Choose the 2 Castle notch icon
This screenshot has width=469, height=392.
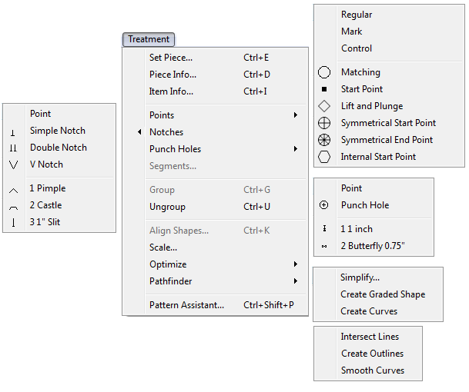click(13, 206)
